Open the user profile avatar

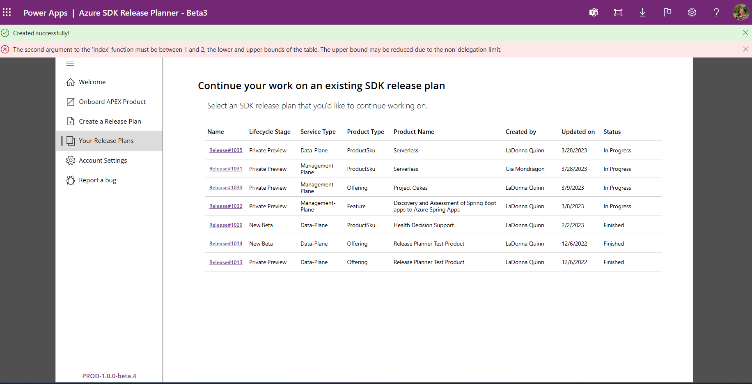(741, 12)
